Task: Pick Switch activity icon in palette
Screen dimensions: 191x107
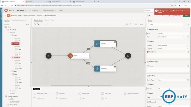Action: click(80, 98)
